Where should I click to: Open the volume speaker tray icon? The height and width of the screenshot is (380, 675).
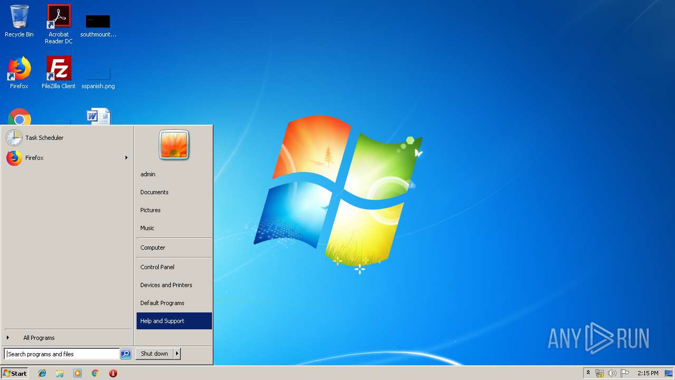tap(612, 373)
